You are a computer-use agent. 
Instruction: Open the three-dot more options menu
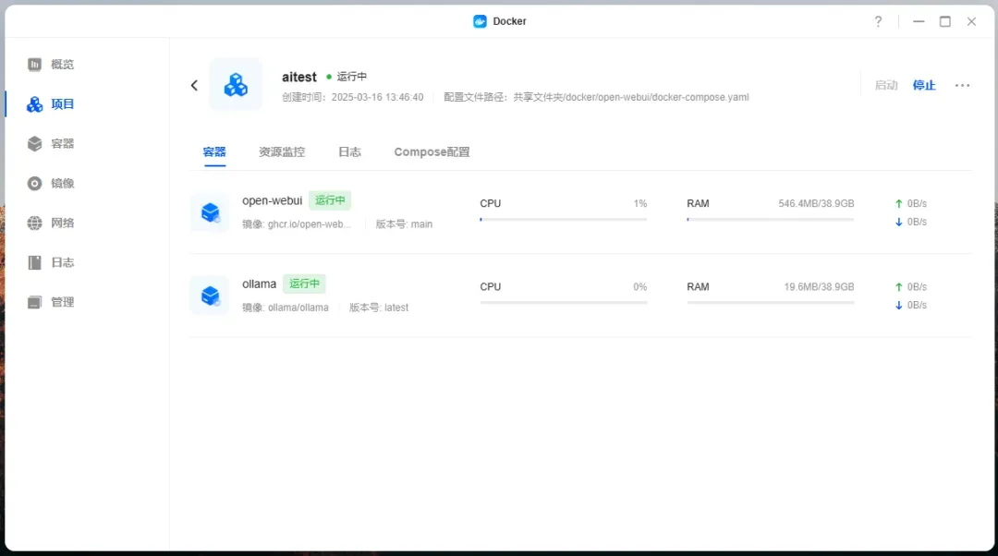coord(962,85)
